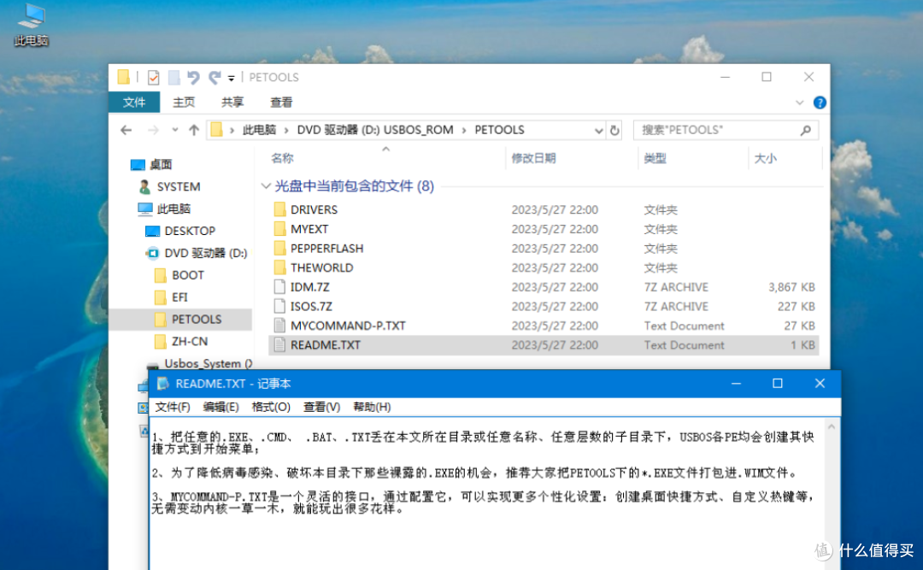Click 3,867 KB size of IDM.7Z

[791, 287]
